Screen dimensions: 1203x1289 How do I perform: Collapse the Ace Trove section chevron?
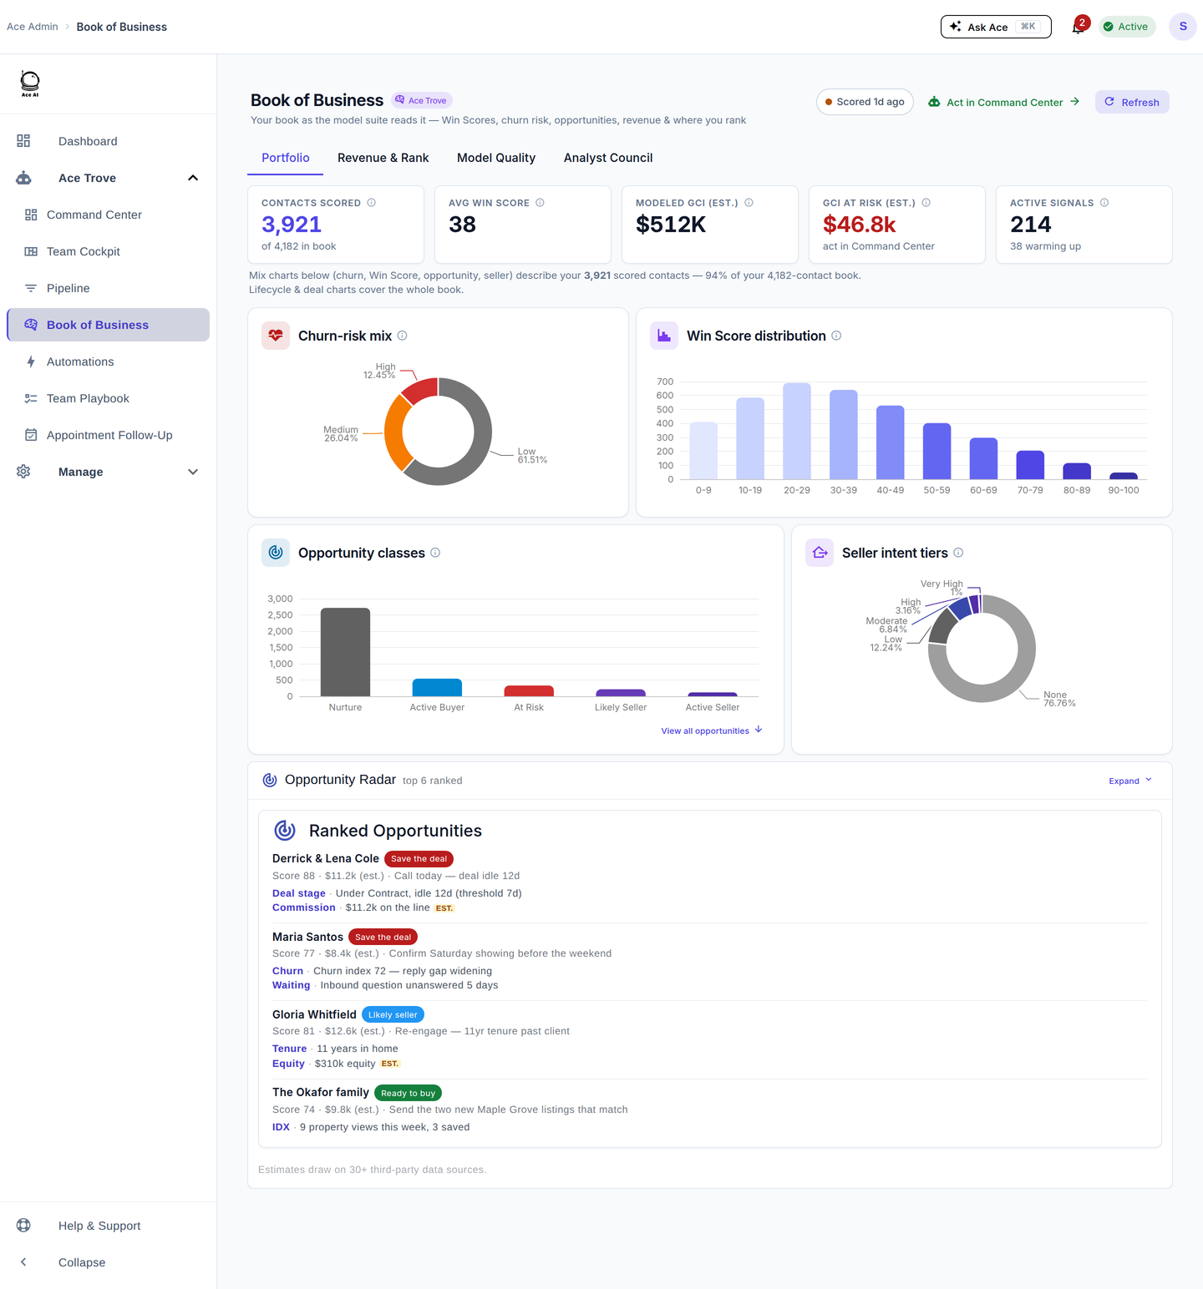(193, 178)
